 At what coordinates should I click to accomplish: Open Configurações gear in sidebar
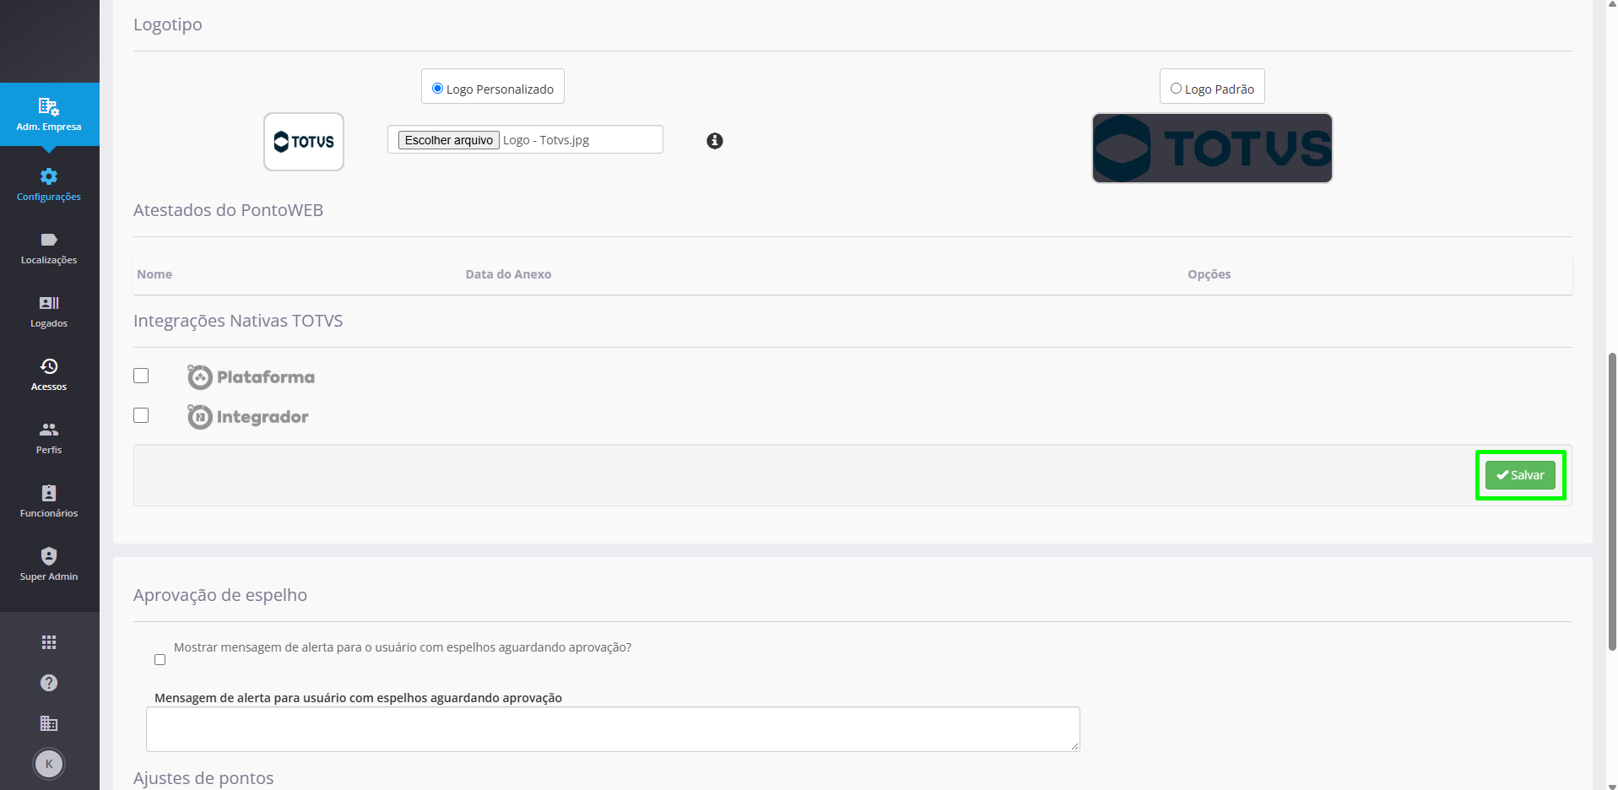point(49,185)
